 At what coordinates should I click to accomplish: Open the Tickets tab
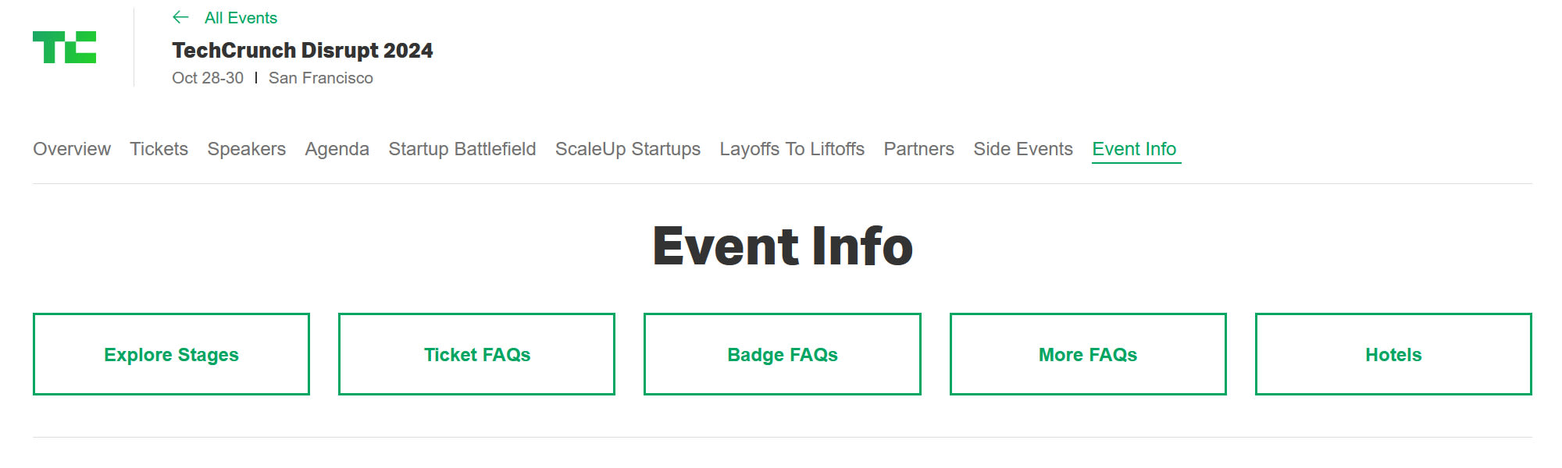pyautogui.click(x=159, y=149)
